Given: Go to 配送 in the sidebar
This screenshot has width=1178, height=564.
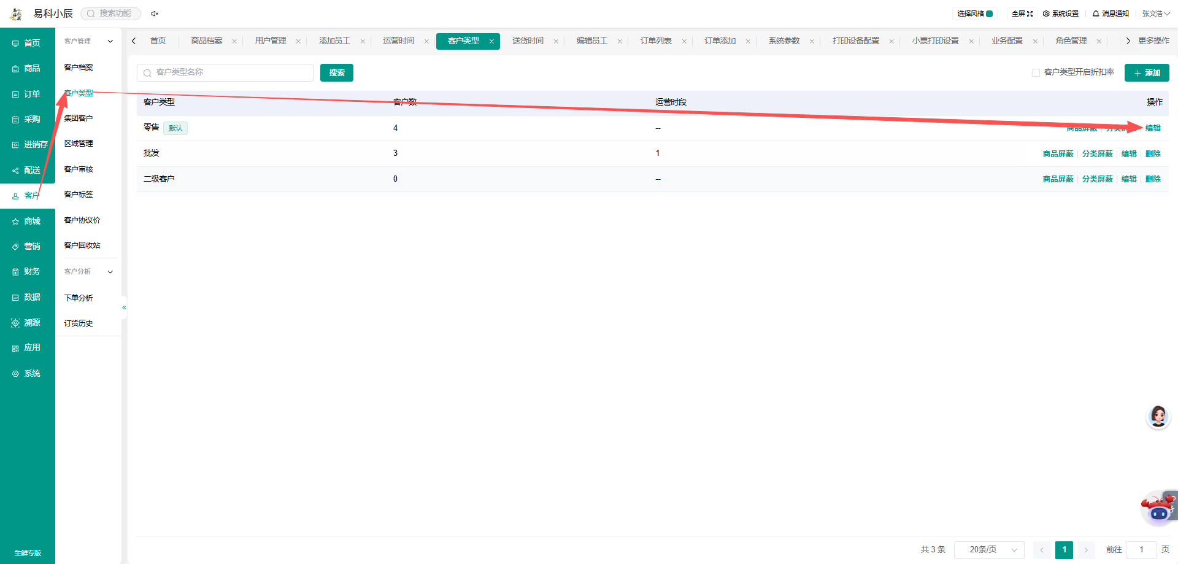Looking at the screenshot, I should click(27, 170).
